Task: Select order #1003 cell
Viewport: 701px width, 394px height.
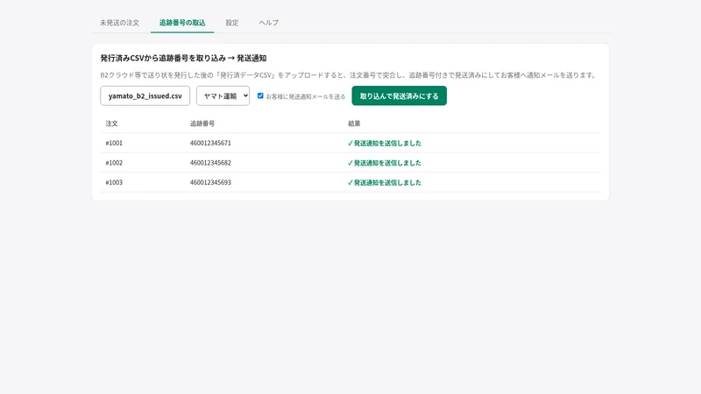Action: pyautogui.click(x=114, y=182)
